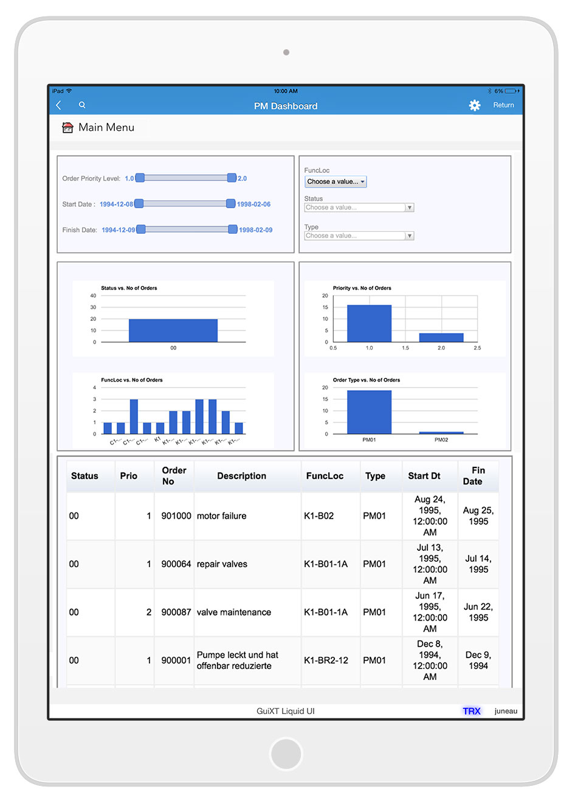The image size is (575, 809).
Task: Tap the battery indicator in status bar
Action: [x=512, y=91]
